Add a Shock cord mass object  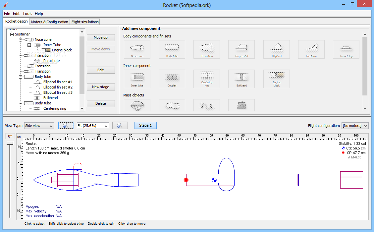(207, 105)
